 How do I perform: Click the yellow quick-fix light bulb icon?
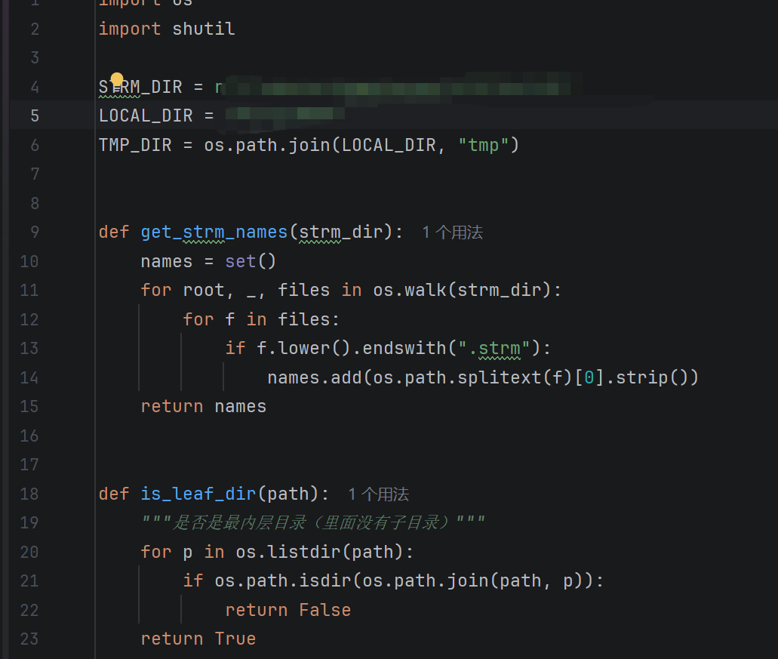coord(117,79)
